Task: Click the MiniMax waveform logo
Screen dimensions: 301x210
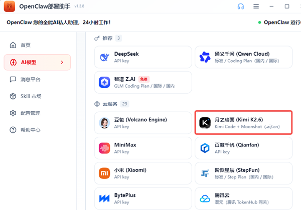Action: tap(104, 148)
